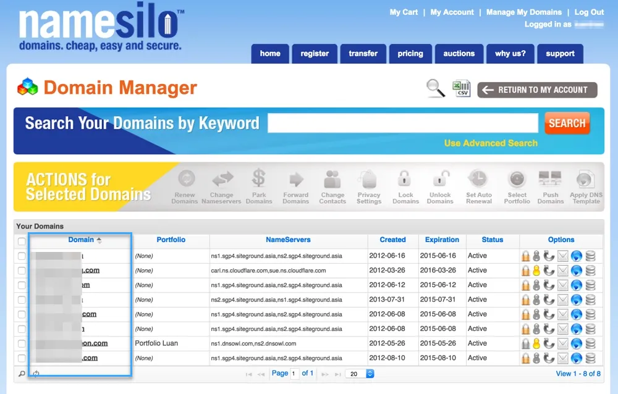Click gray lock icon in Portfolio Luan row
The image size is (618, 394).
point(526,343)
